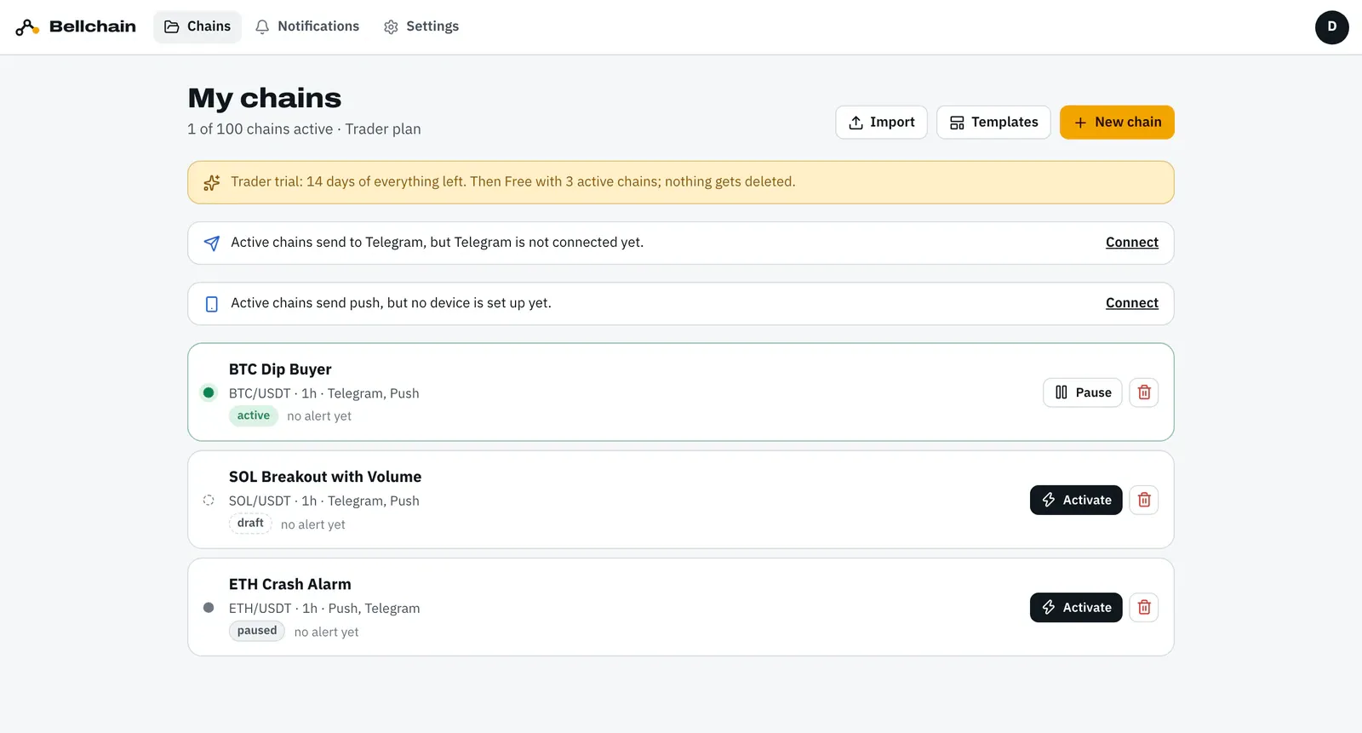Open the ETH Crash Alarm title
1362x733 pixels.
(290, 584)
